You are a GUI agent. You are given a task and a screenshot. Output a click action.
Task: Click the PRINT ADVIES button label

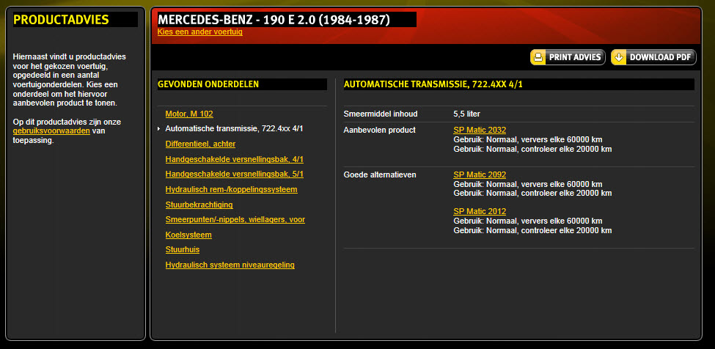(x=574, y=57)
